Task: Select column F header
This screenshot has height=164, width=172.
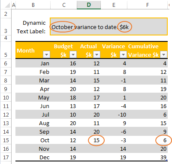Action: 148,5
